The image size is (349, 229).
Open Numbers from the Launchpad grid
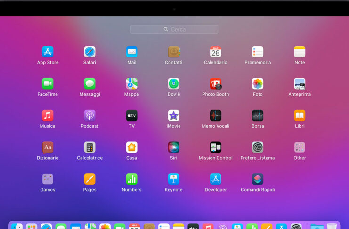tap(131, 179)
